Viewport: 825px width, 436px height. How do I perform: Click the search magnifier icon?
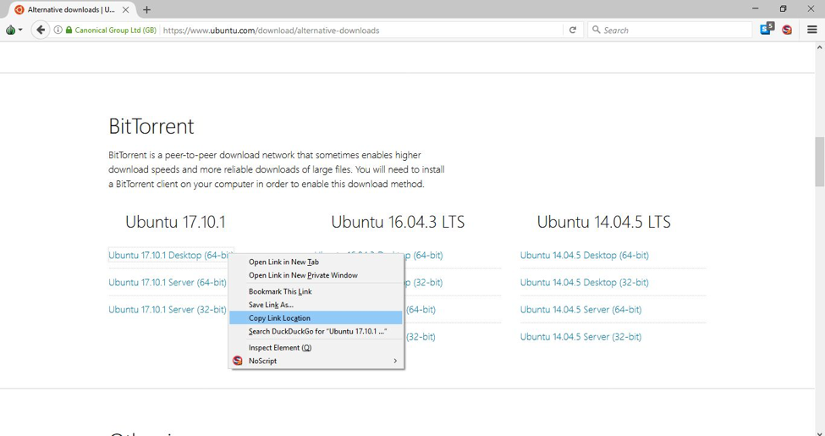(x=597, y=30)
